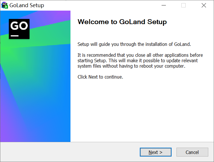Click the empty title bar space beside the title

point(100,5)
